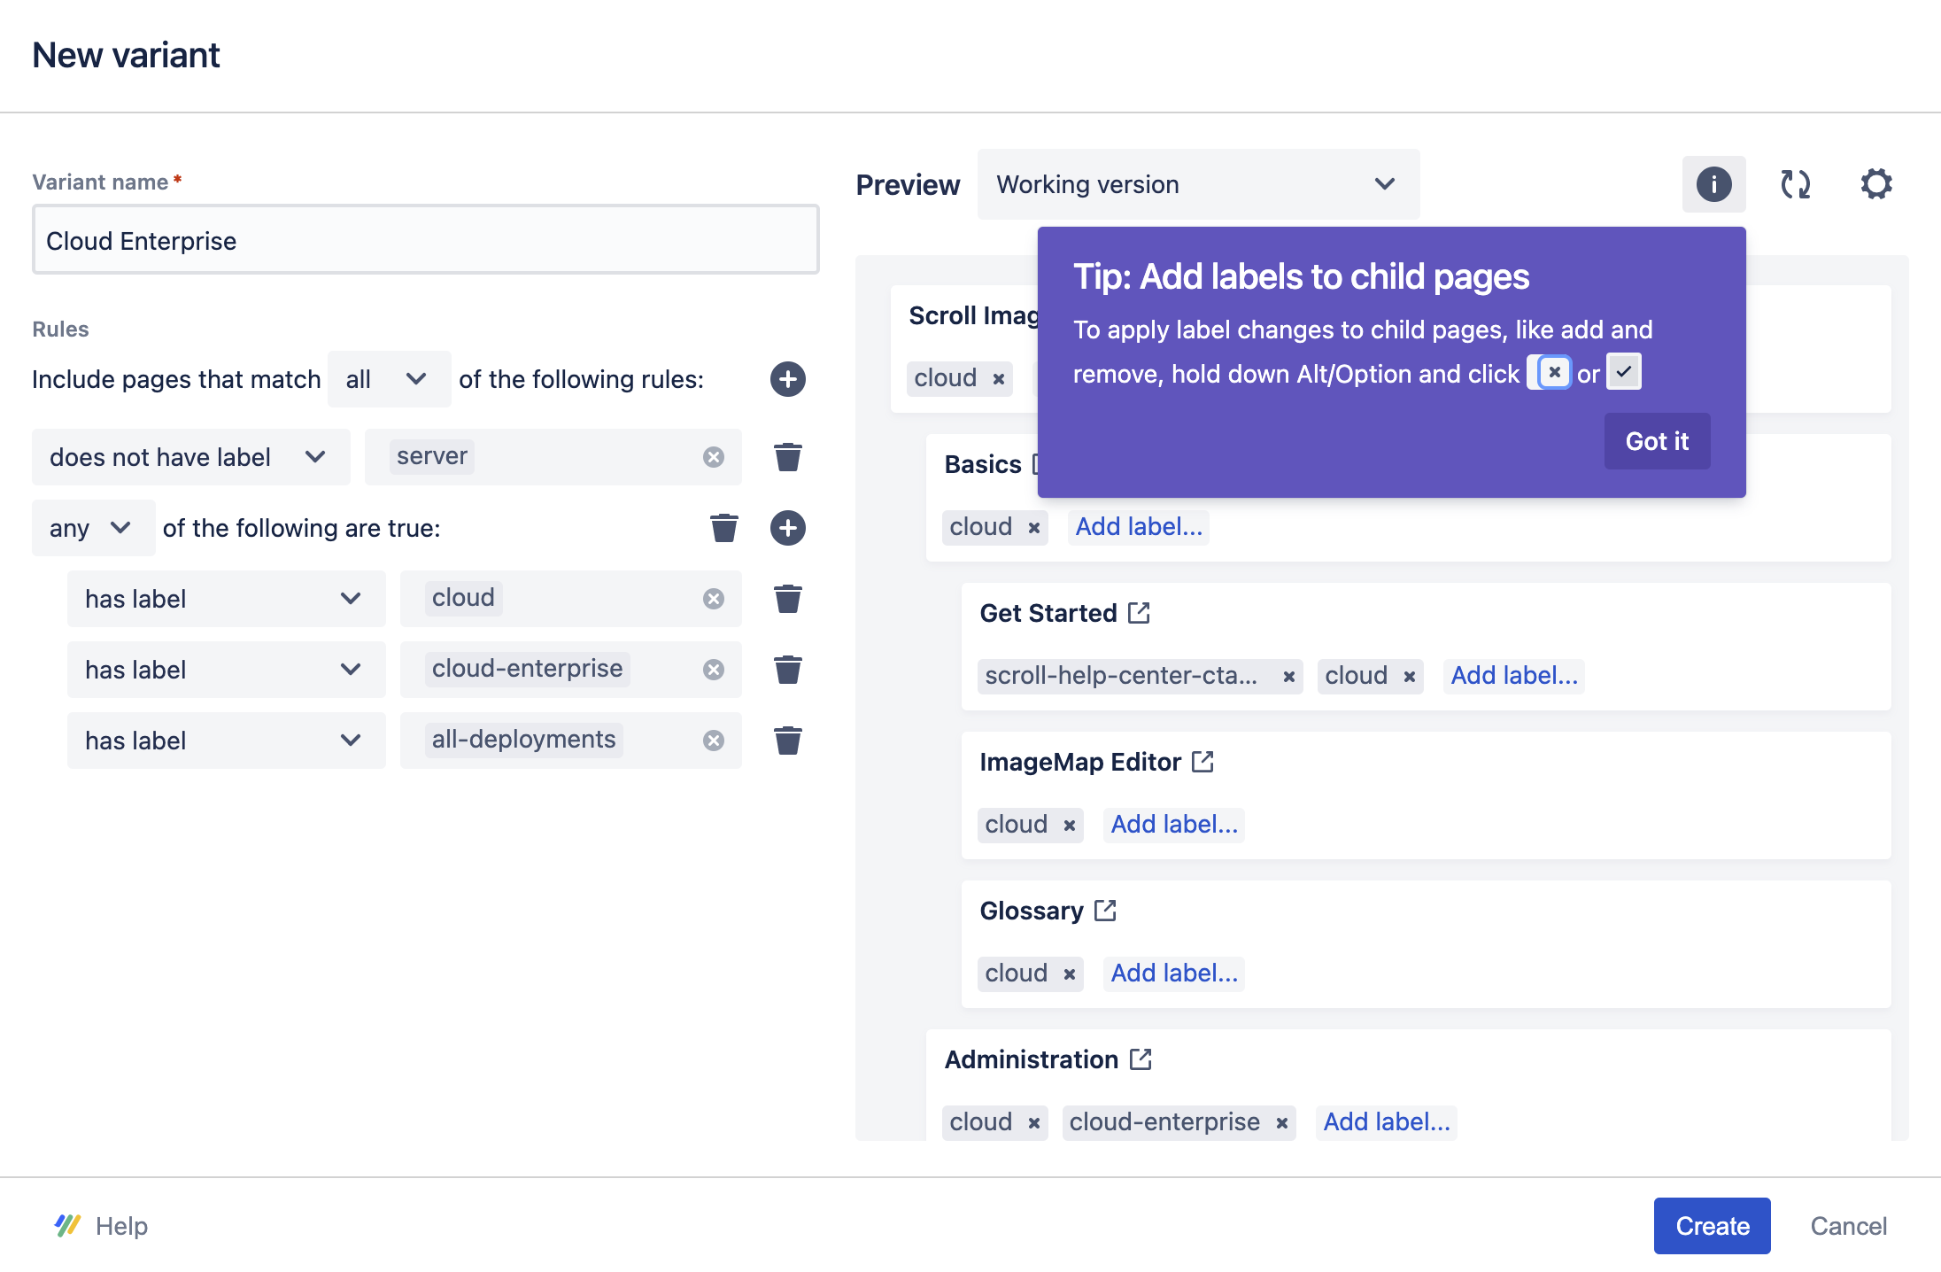Open the 'any' condition dropdown
This screenshot has height=1272, width=1941.
(92, 528)
